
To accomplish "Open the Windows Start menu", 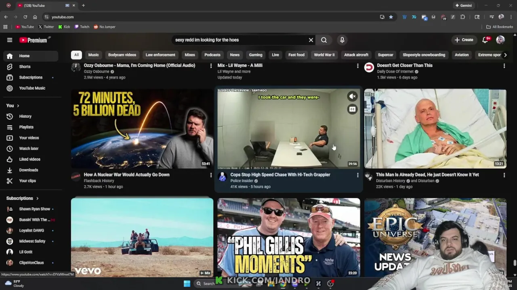I will coord(187,284).
